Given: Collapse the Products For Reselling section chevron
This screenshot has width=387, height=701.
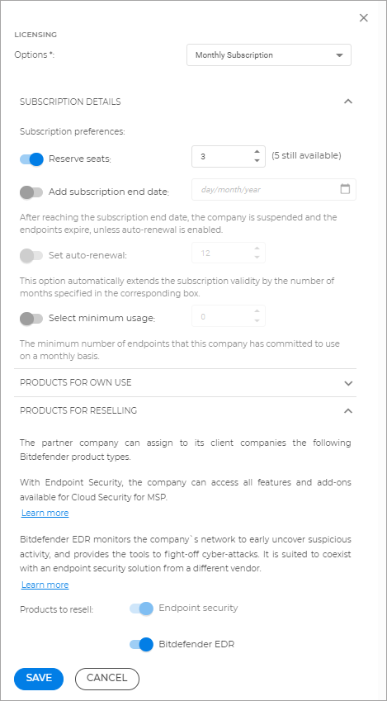Looking at the screenshot, I should [348, 411].
